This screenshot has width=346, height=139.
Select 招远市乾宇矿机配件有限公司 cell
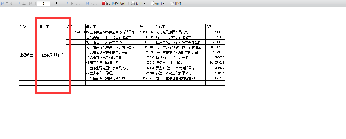(x=180, y=52)
